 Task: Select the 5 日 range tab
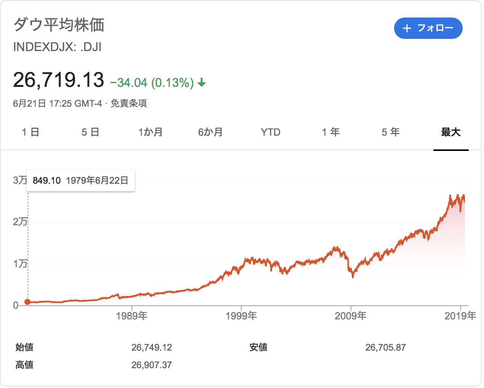coord(90,132)
